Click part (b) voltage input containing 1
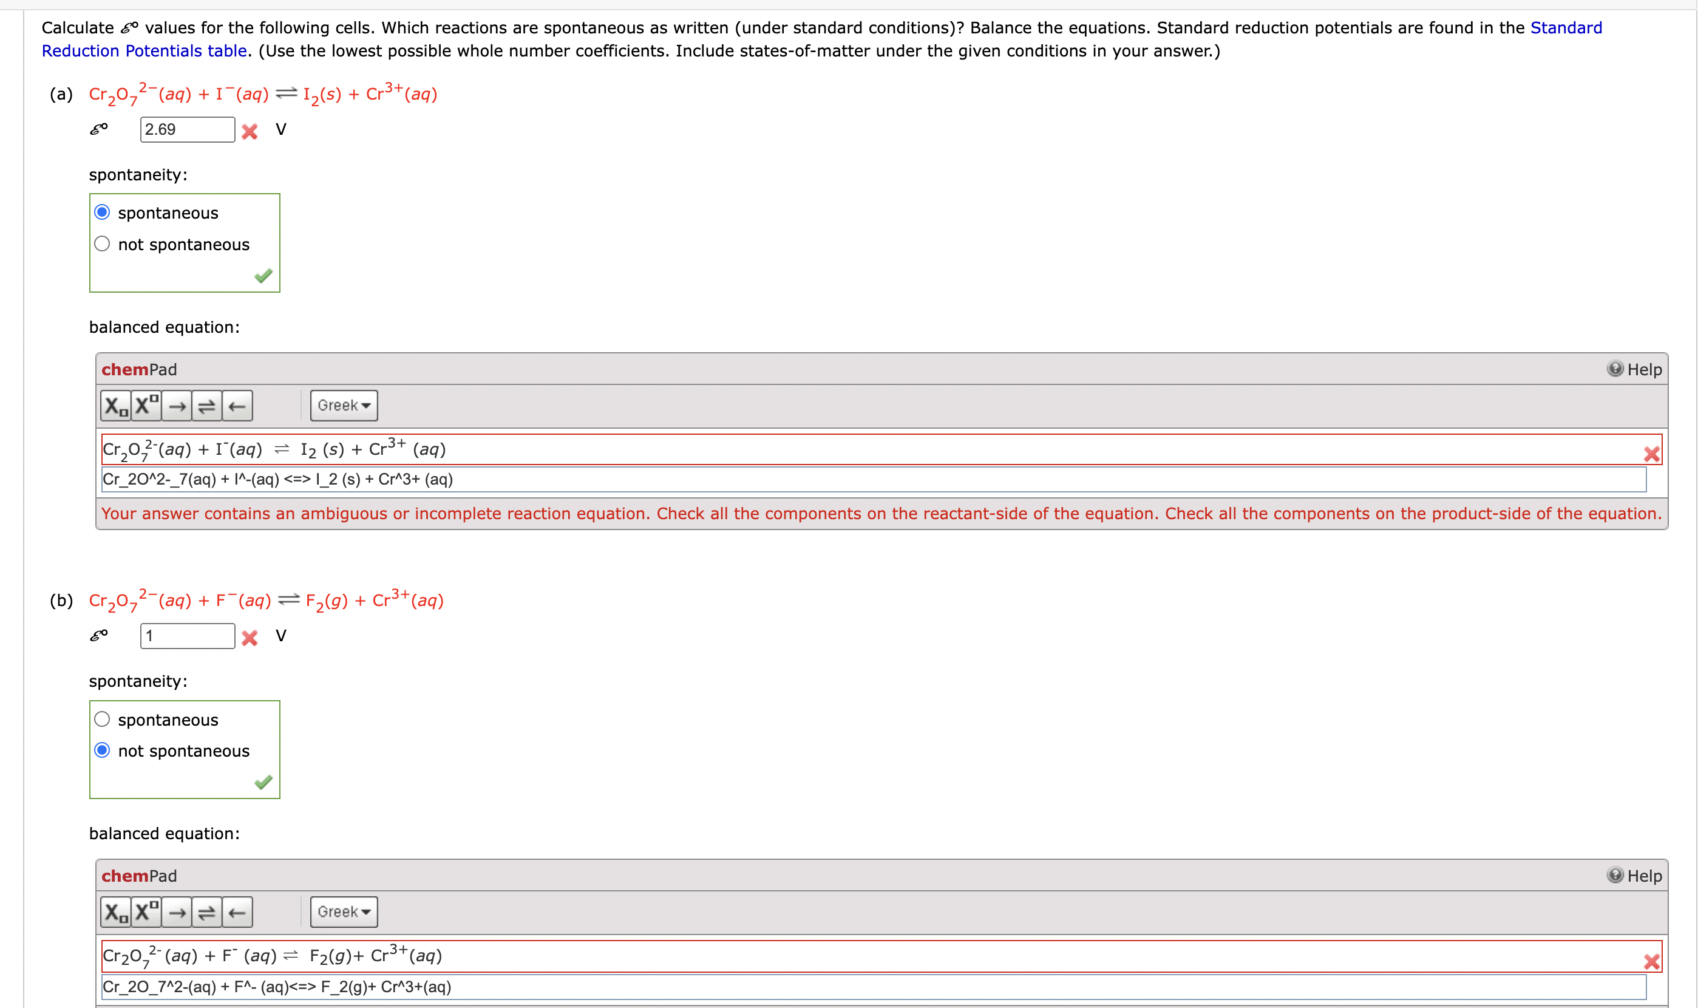 188,636
